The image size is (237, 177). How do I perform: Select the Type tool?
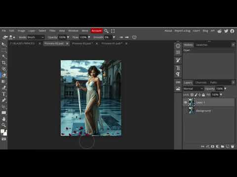[x=3, y=94]
